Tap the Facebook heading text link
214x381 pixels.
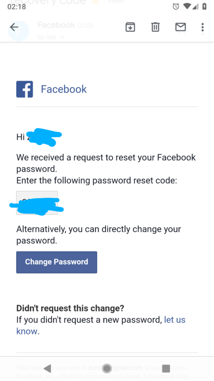(x=64, y=89)
